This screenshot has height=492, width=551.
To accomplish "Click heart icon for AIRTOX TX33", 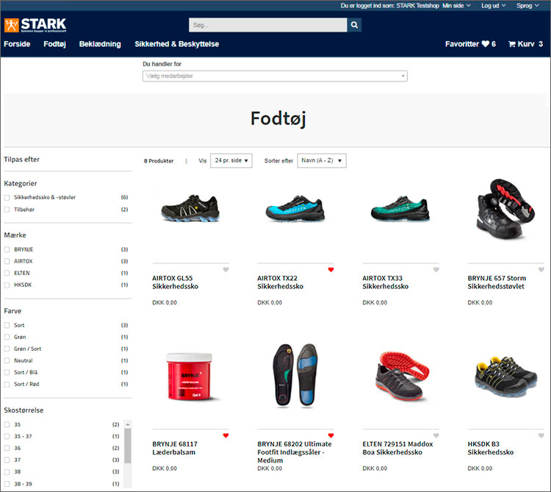I will tap(436, 270).
